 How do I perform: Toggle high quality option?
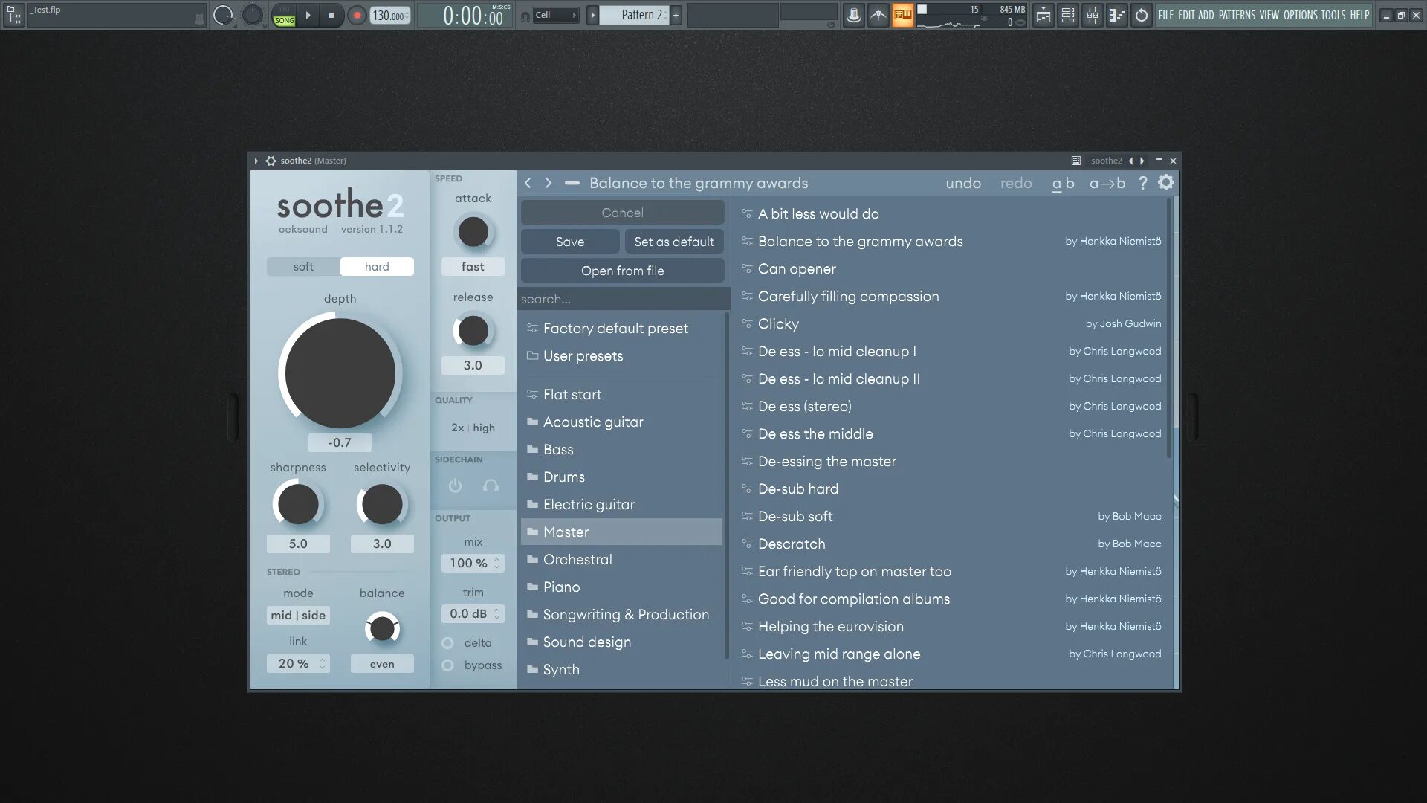484,428
